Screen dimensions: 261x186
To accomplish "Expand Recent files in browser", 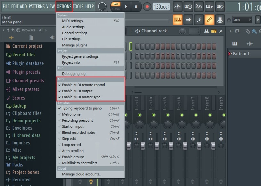I will pyautogui.click(x=20, y=55).
